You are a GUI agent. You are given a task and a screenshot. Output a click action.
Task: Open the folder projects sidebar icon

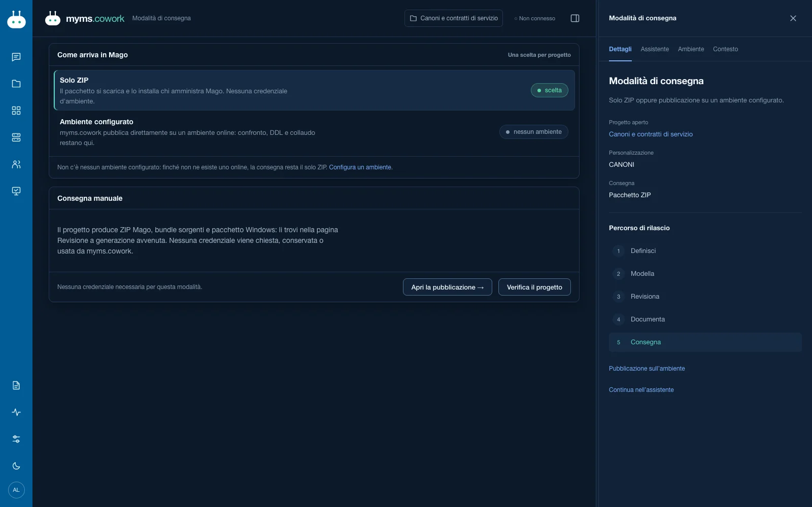click(x=16, y=84)
